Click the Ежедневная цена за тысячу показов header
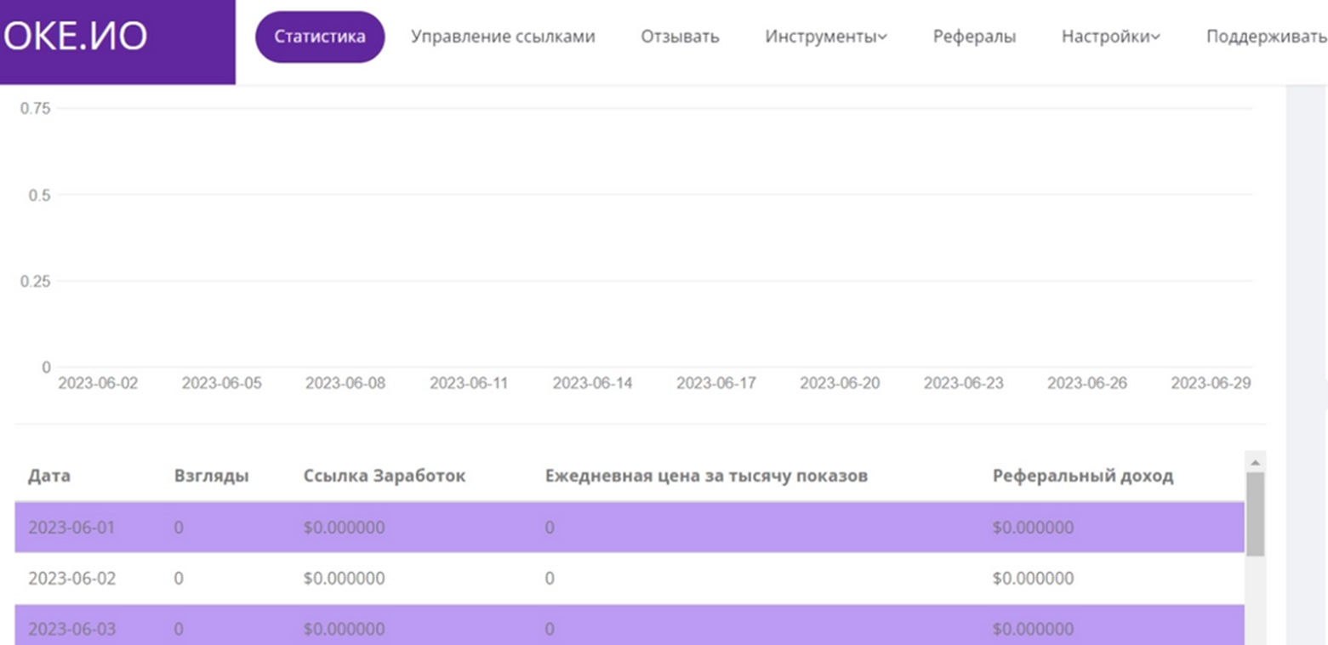 click(706, 476)
